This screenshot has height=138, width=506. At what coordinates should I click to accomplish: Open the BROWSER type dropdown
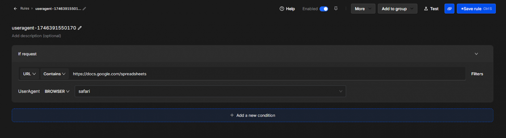pos(57,91)
